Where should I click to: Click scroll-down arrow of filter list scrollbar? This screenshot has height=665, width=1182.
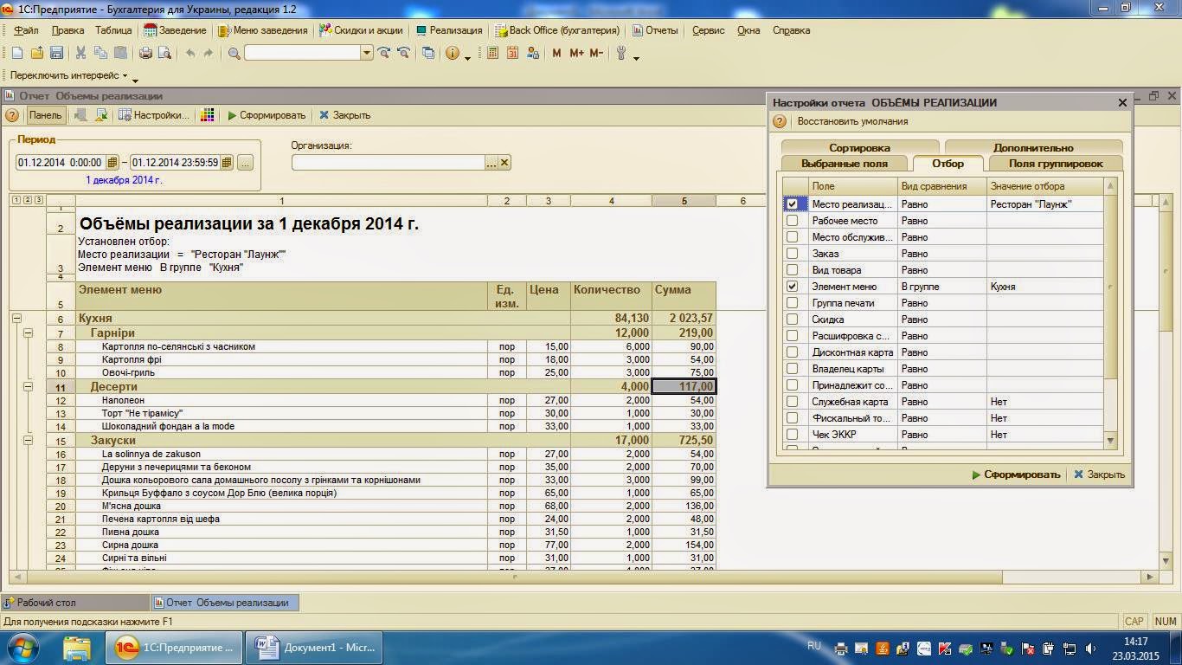[x=1111, y=441]
